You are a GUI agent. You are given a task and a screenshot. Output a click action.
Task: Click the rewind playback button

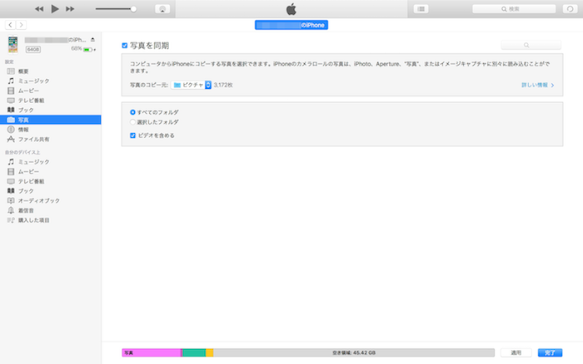pos(39,9)
